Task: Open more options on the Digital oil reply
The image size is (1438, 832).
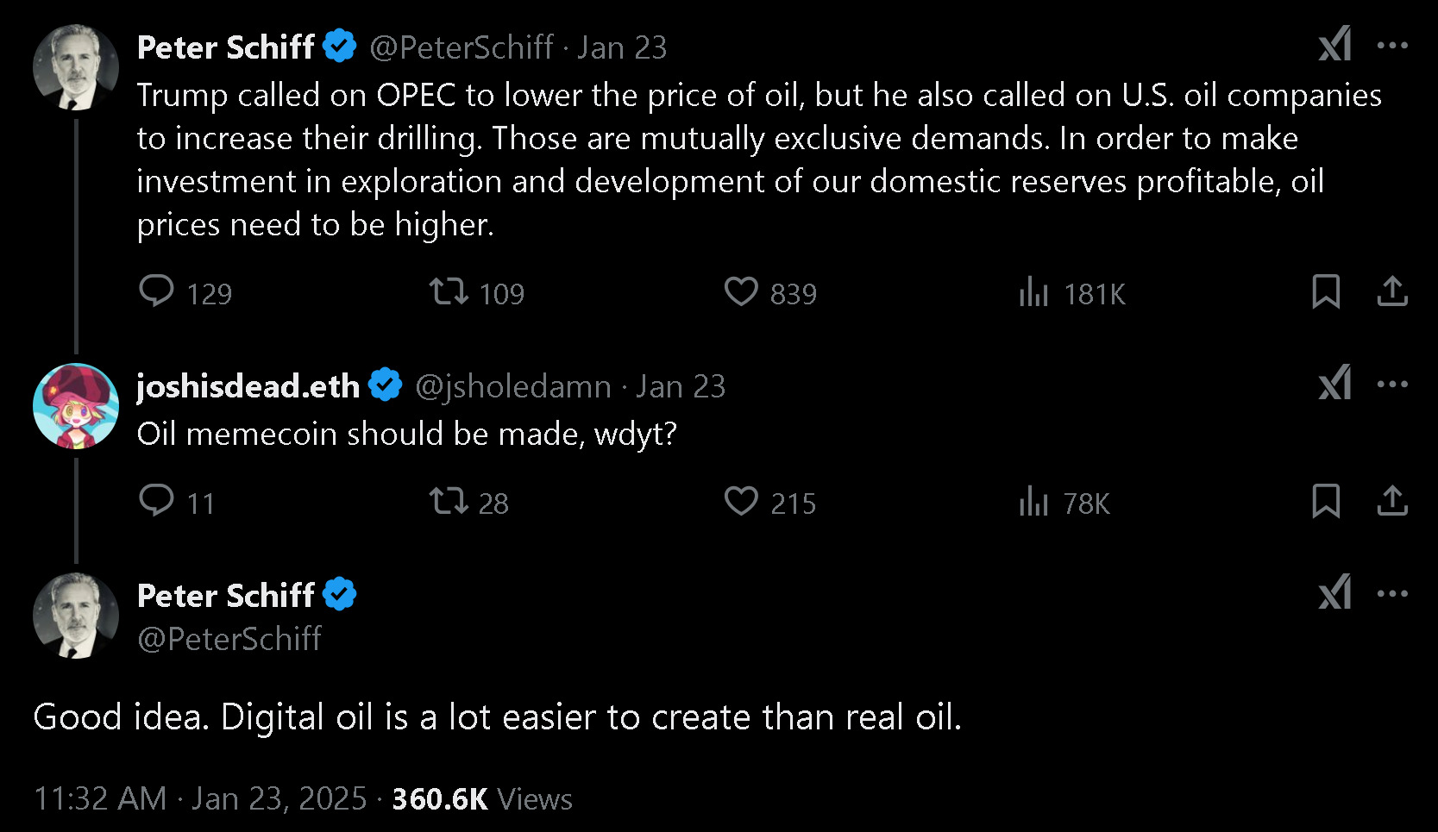Action: coord(1392,594)
